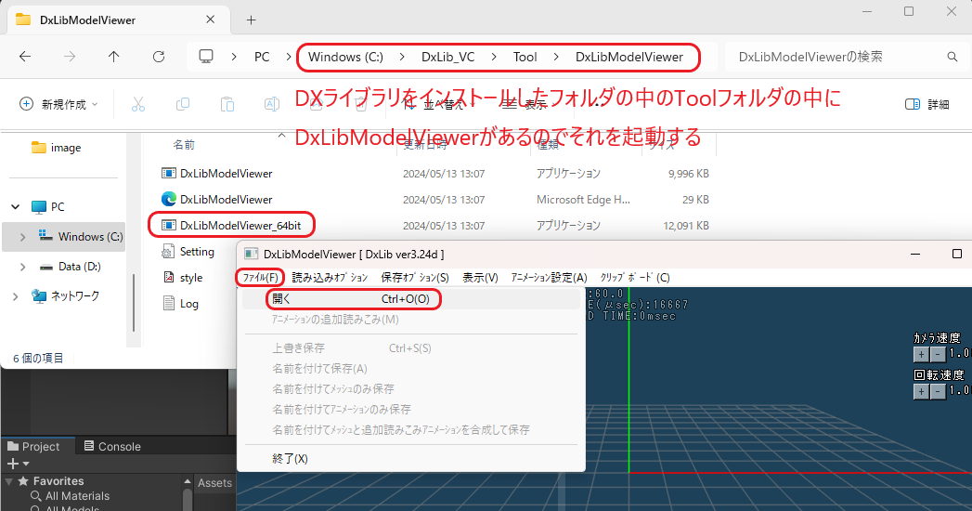Viewport: 972px width, 511px height.
Task: Expand chevron after DxLib_VC breadcrumb
Action: pos(494,57)
